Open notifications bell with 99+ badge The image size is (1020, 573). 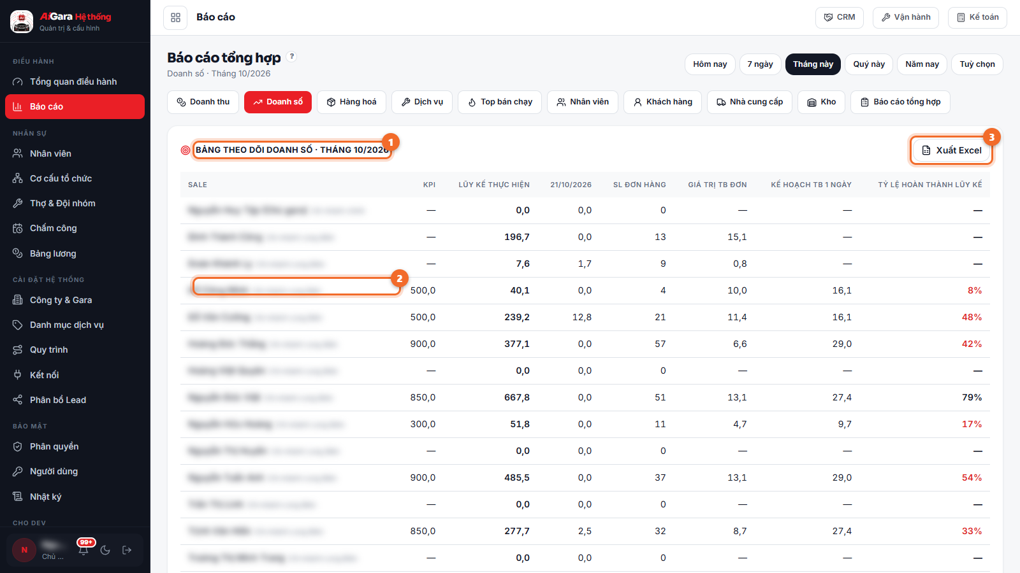pyautogui.click(x=84, y=550)
